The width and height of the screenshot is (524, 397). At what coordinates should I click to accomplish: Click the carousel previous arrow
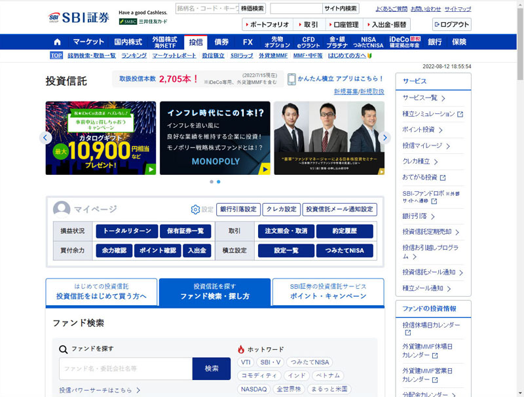coord(45,138)
